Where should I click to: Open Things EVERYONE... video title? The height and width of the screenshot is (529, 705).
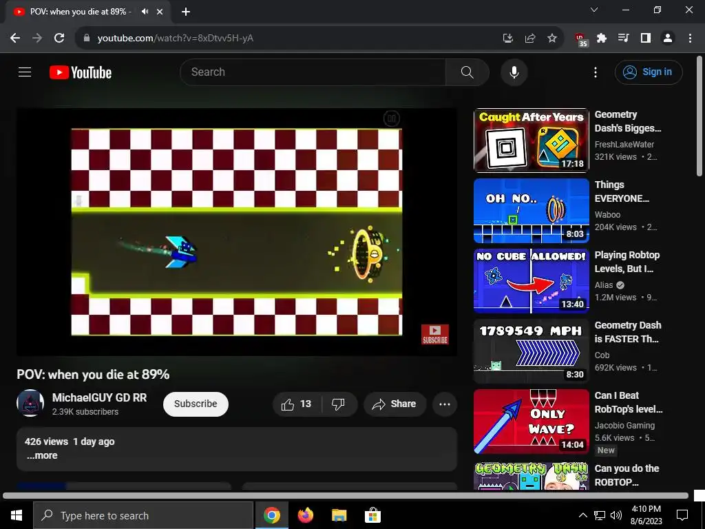pos(622,191)
